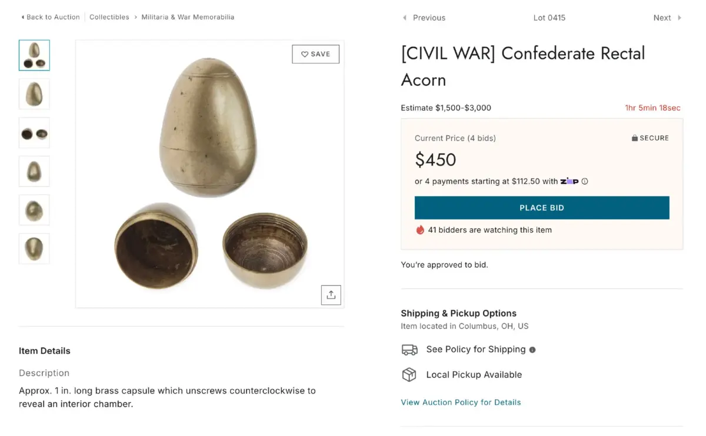Open the Collectibles breadcrumb
This screenshot has height=436, width=706.
[109, 17]
